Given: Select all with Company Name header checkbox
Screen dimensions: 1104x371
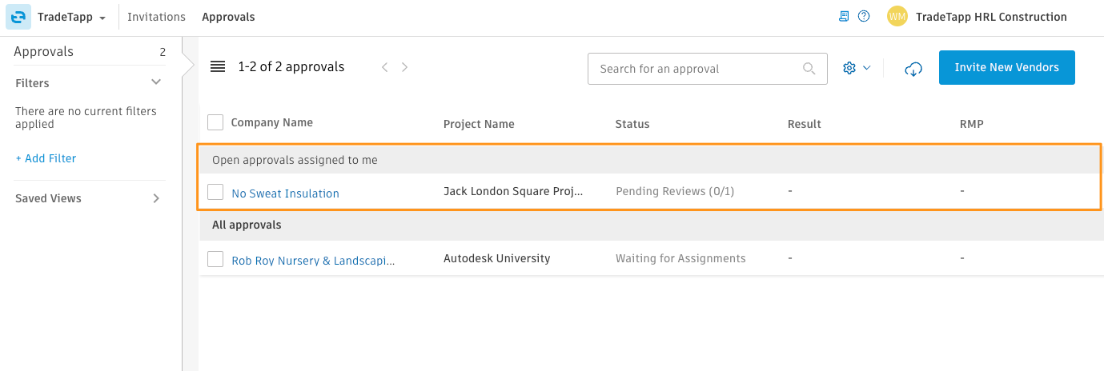Looking at the screenshot, I should 215,122.
